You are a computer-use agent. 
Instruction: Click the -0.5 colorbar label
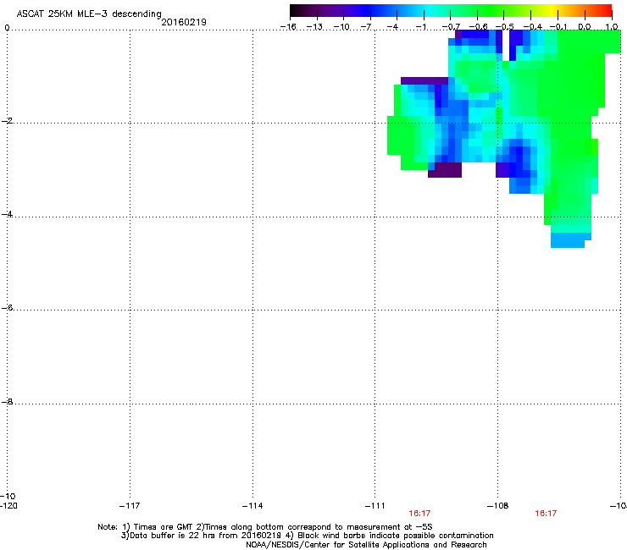505,27
